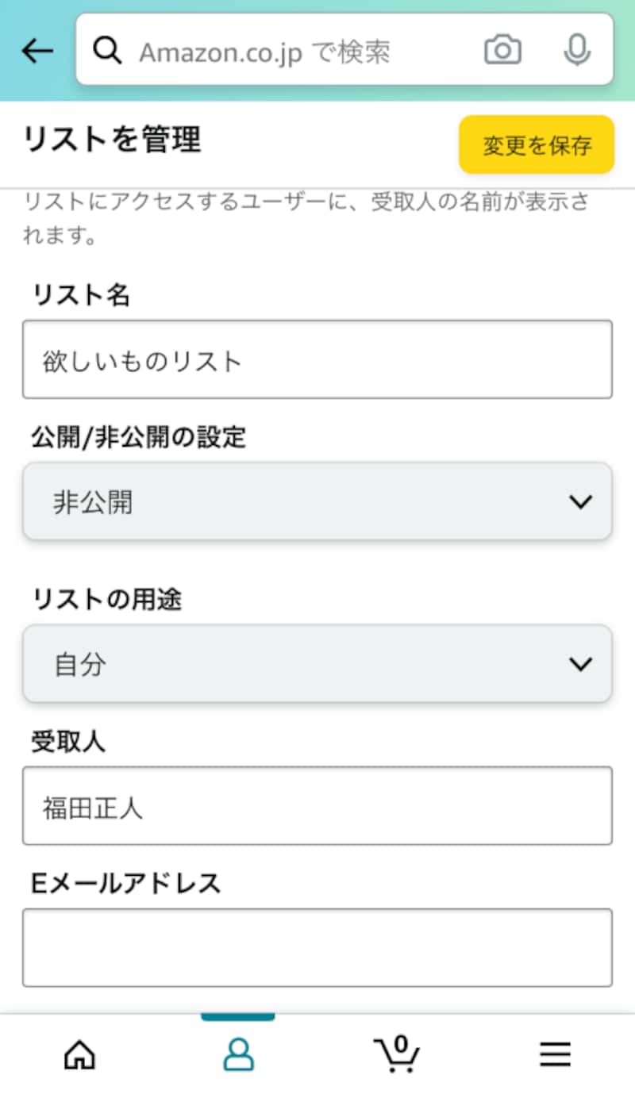Go to Home tab icon
This screenshot has height=1094, width=635.
[x=79, y=1054]
